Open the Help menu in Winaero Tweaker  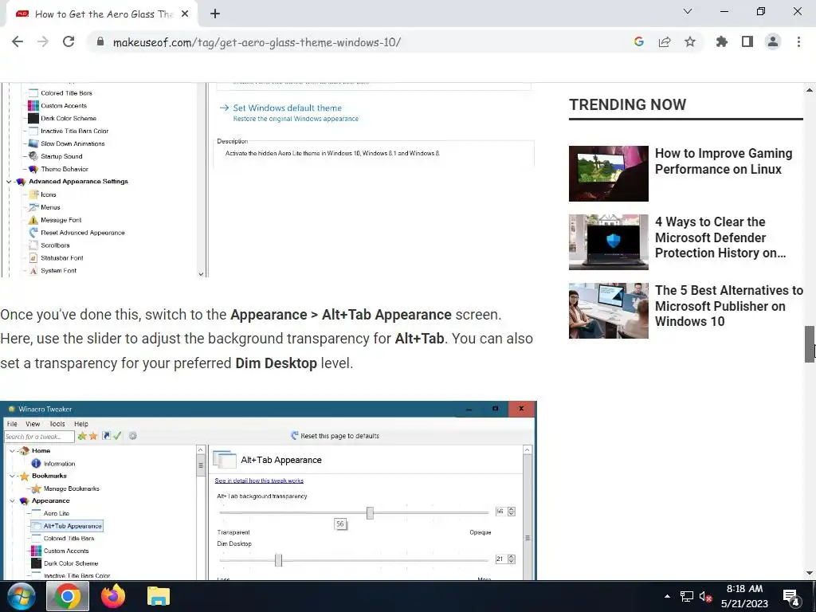click(x=81, y=424)
